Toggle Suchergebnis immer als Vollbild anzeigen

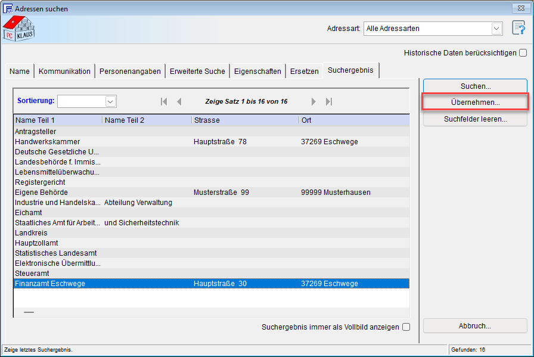pos(406,327)
